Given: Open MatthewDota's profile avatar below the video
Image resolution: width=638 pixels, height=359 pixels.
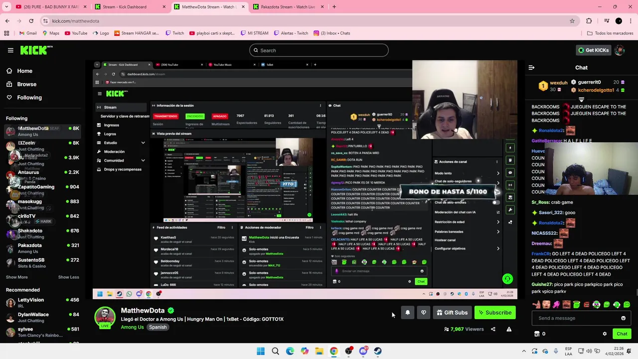Looking at the screenshot, I should tap(105, 317).
